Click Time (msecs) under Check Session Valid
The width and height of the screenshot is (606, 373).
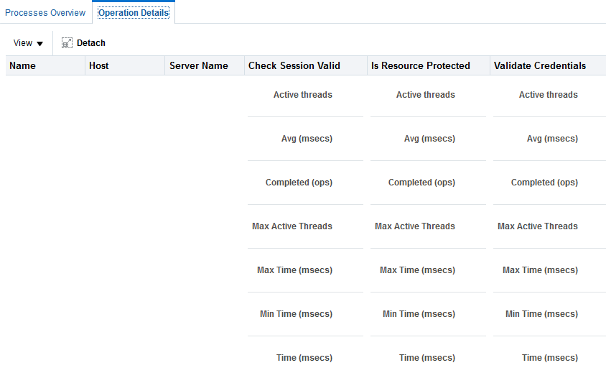[x=304, y=358]
